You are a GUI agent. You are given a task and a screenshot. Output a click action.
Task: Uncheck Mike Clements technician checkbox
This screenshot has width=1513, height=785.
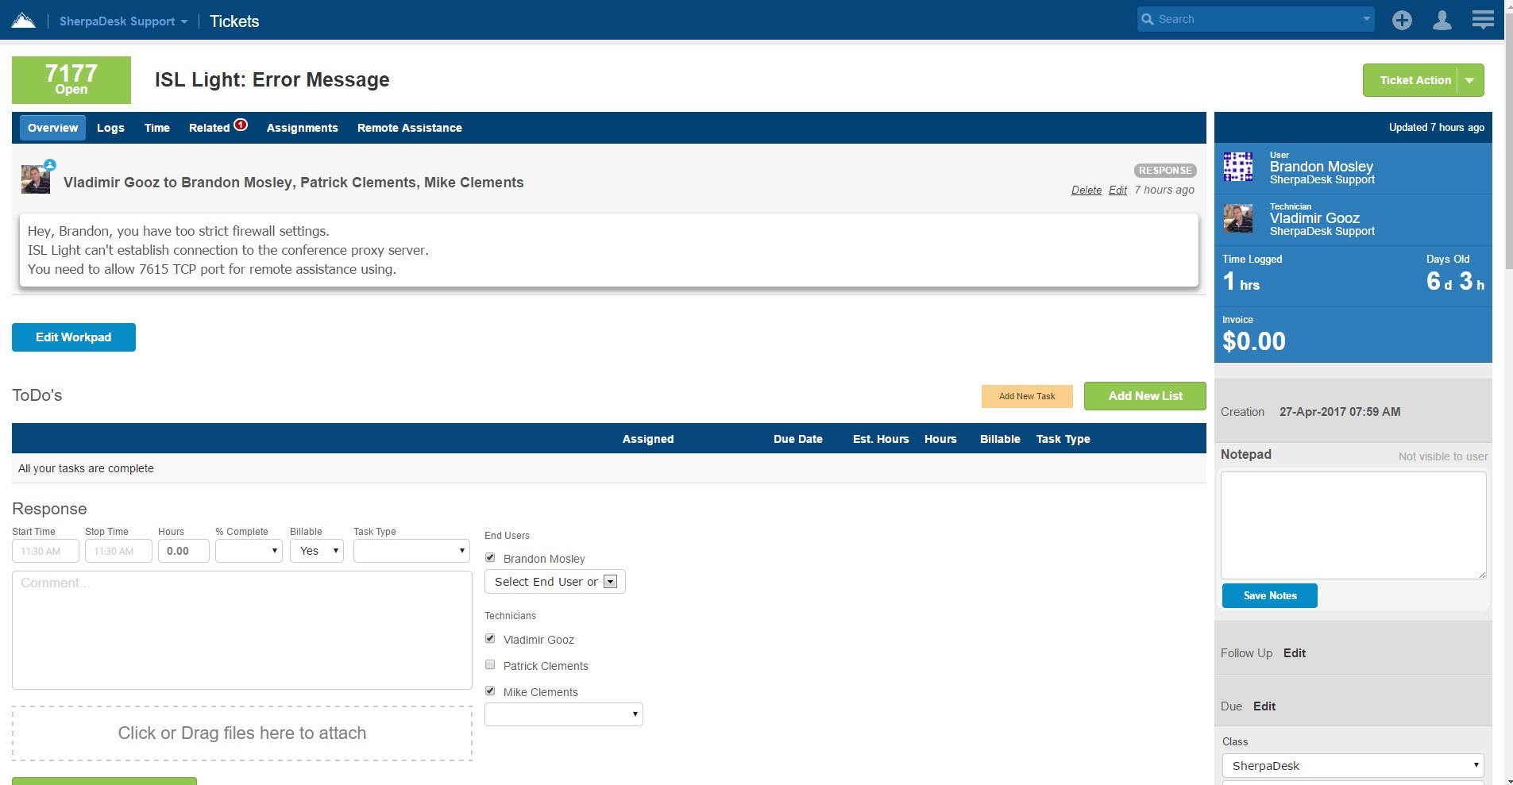490,691
